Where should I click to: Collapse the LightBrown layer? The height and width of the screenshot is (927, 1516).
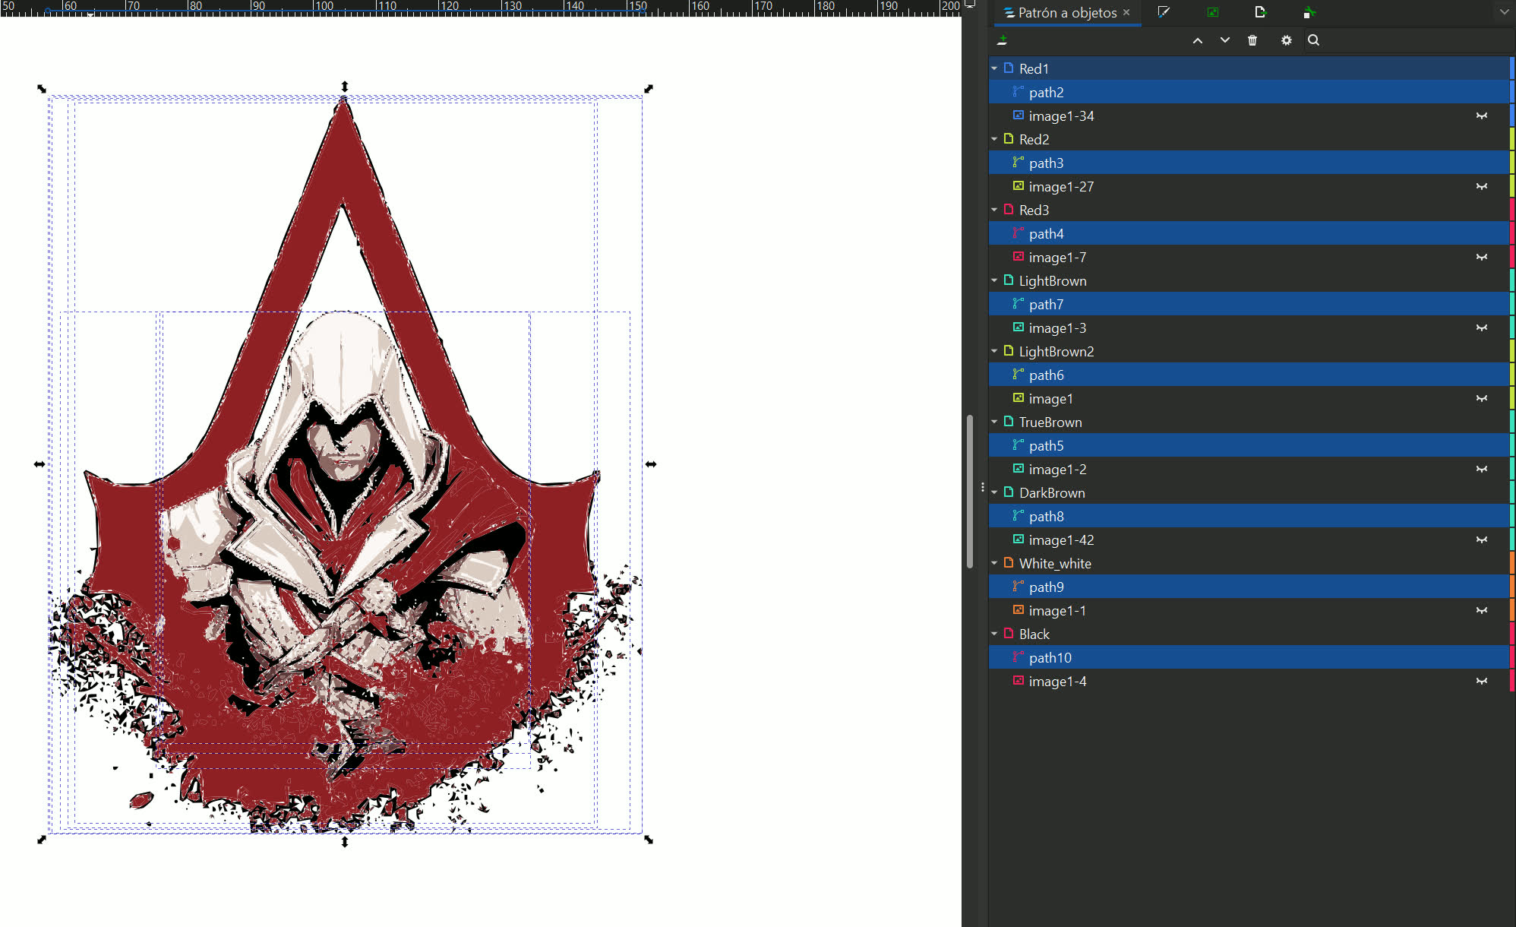click(x=994, y=280)
